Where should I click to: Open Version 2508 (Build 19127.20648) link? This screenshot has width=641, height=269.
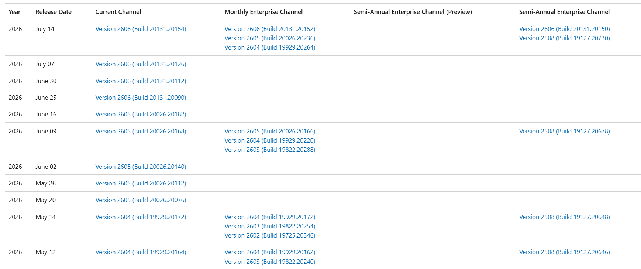tap(564, 217)
